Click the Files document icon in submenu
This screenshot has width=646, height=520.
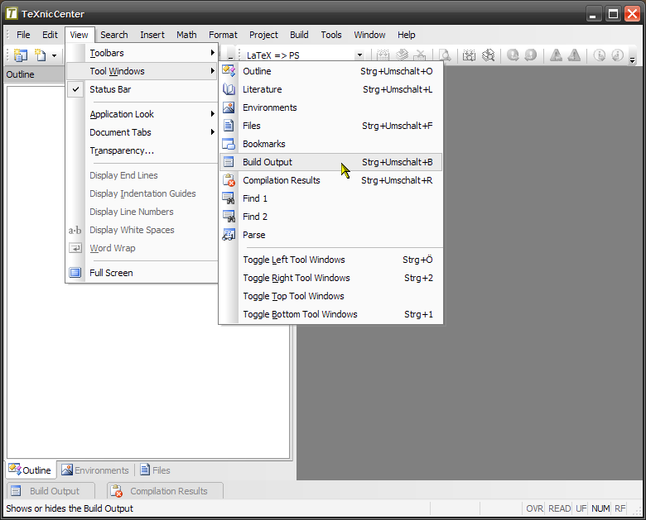[229, 126]
